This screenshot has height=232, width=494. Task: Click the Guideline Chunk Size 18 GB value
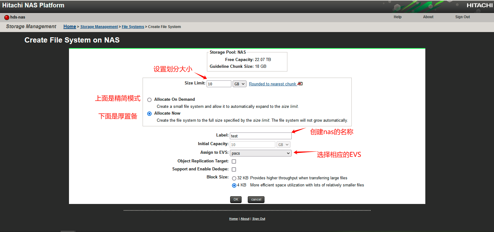[x=260, y=66]
